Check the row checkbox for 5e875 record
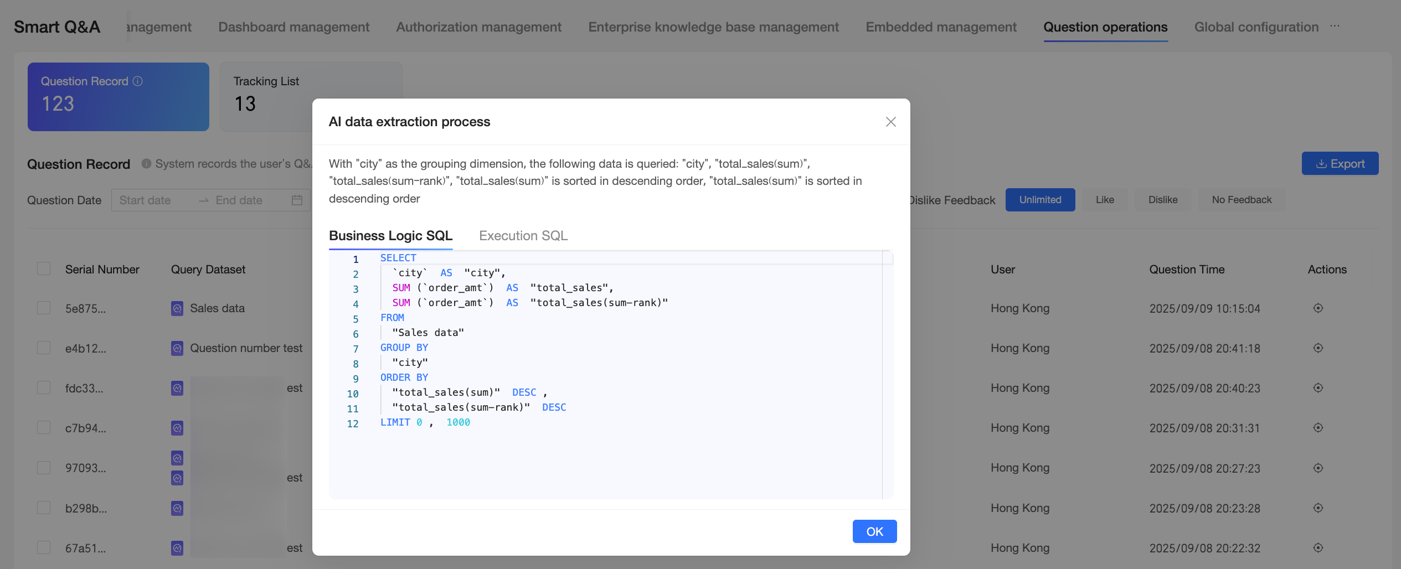1401x569 pixels. (44, 308)
